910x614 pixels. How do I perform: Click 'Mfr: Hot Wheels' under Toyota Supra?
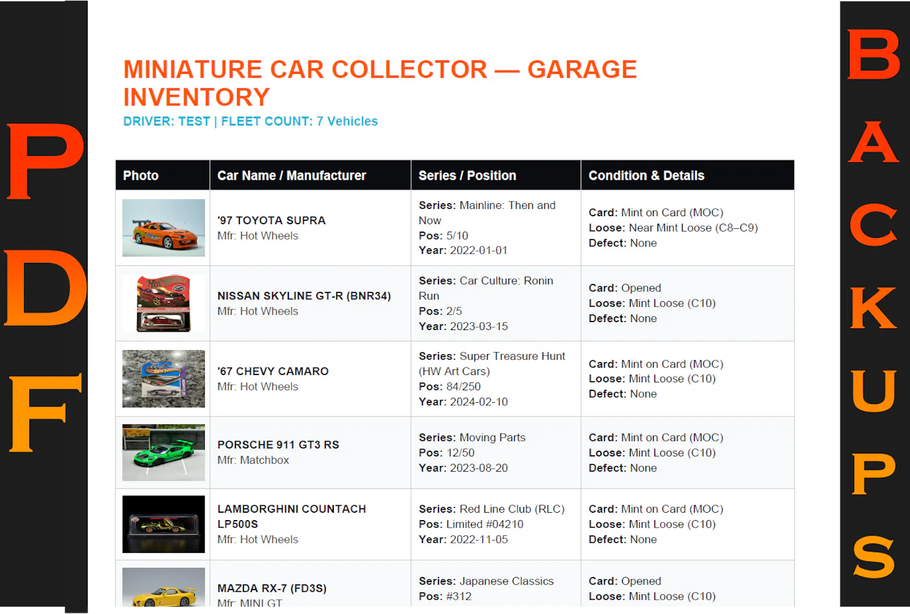(258, 236)
